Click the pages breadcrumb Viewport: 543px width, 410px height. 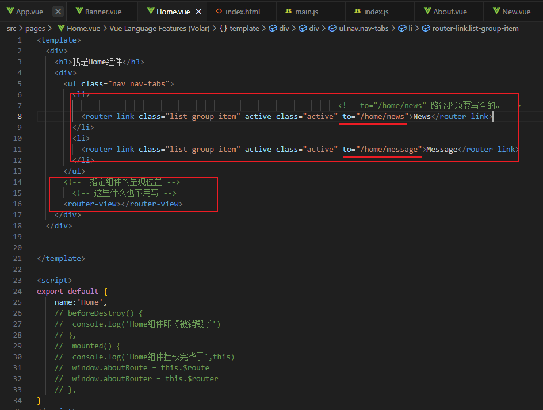point(35,28)
